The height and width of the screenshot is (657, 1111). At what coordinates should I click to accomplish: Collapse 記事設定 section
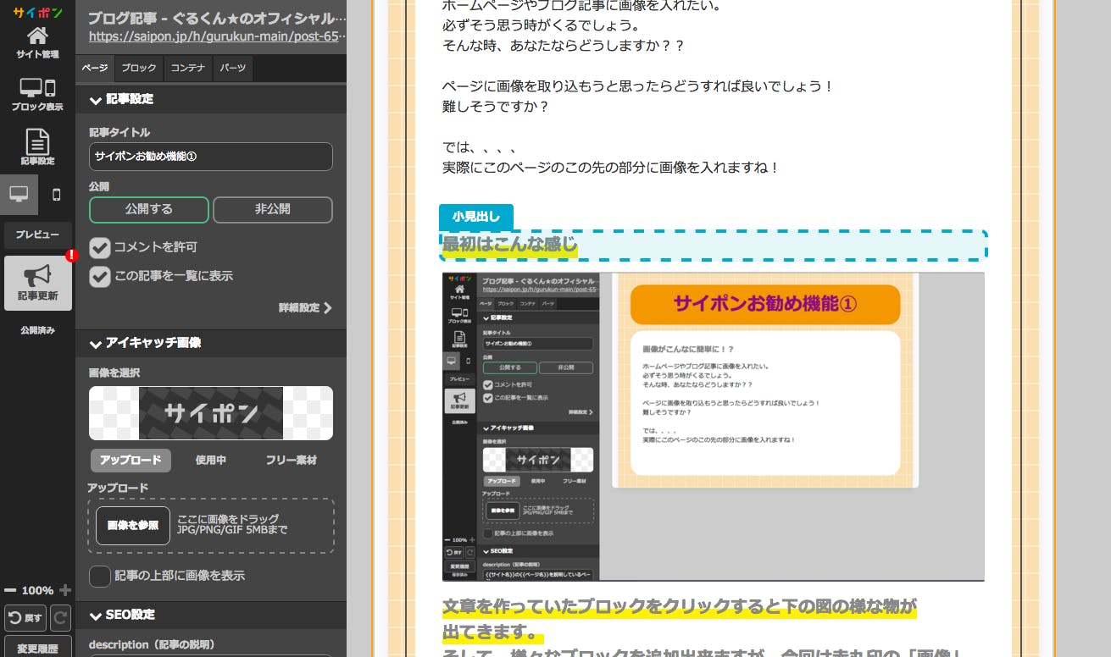(x=211, y=99)
